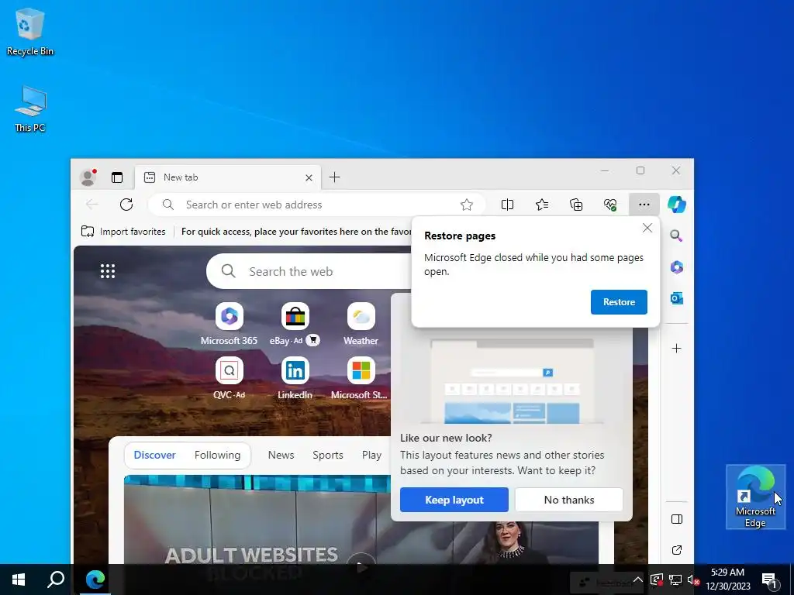This screenshot has height=595, width=794.
Task: Open Collections icon in toolbar
Action: [x=576, y=205]
